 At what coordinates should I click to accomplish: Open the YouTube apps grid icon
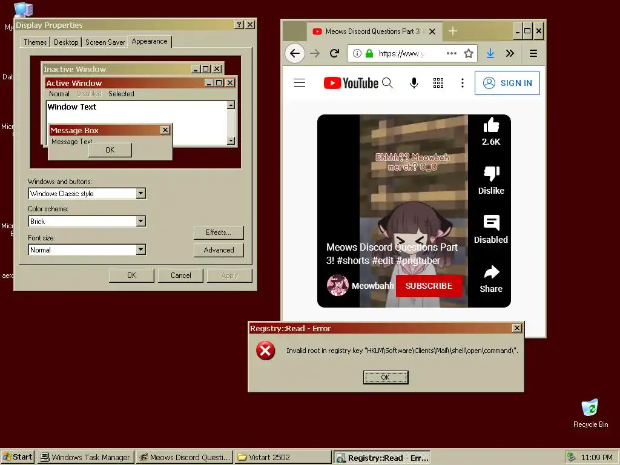click(x=438, y=82)
